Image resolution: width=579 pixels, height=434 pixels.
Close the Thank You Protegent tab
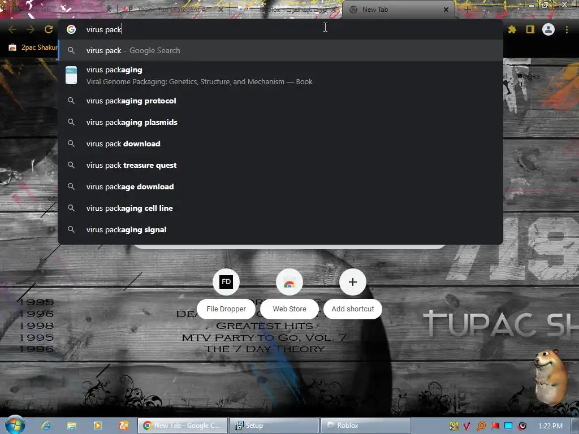[221, 10]
